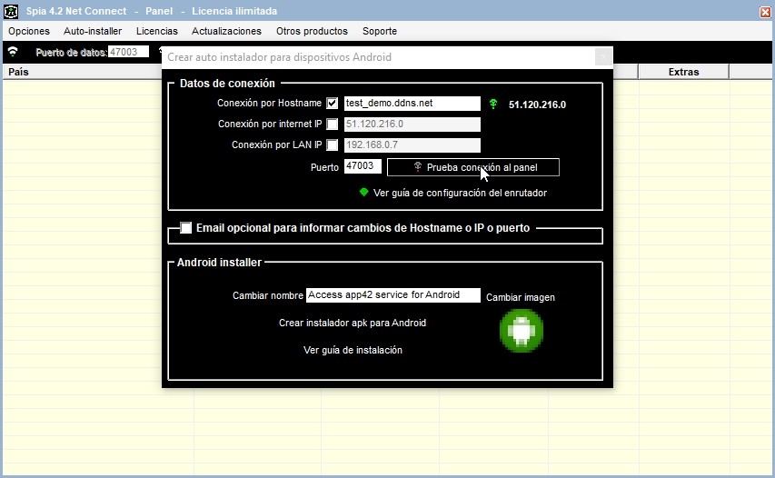Close the auto installer dialog

(603, 57)
